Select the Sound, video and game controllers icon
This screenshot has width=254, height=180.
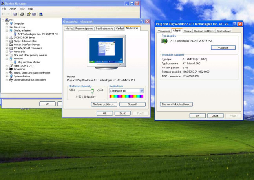point(11,73)
